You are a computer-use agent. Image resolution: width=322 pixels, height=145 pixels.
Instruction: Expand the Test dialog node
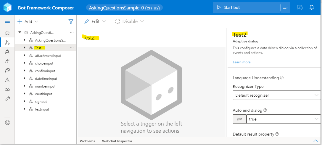coord(25,48)
